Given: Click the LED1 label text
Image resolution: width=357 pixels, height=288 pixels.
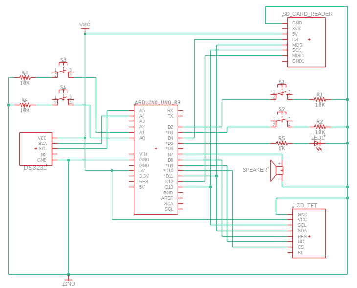Looking at the screenshot, I should [317, 138].
